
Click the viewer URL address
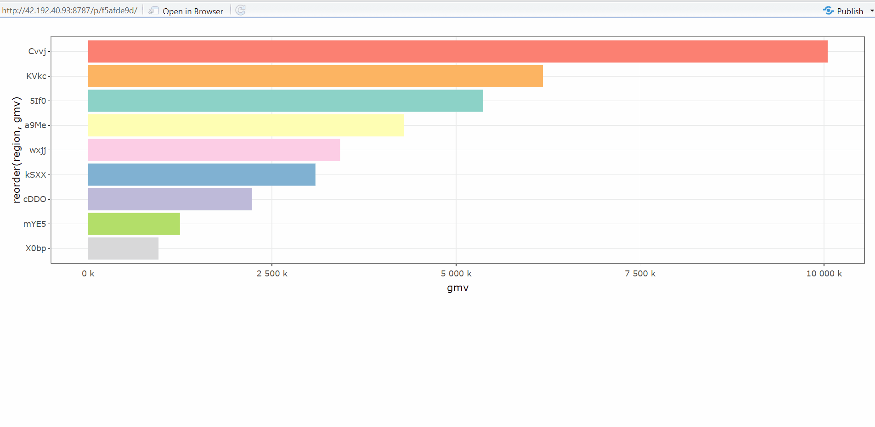pos(69,11)
